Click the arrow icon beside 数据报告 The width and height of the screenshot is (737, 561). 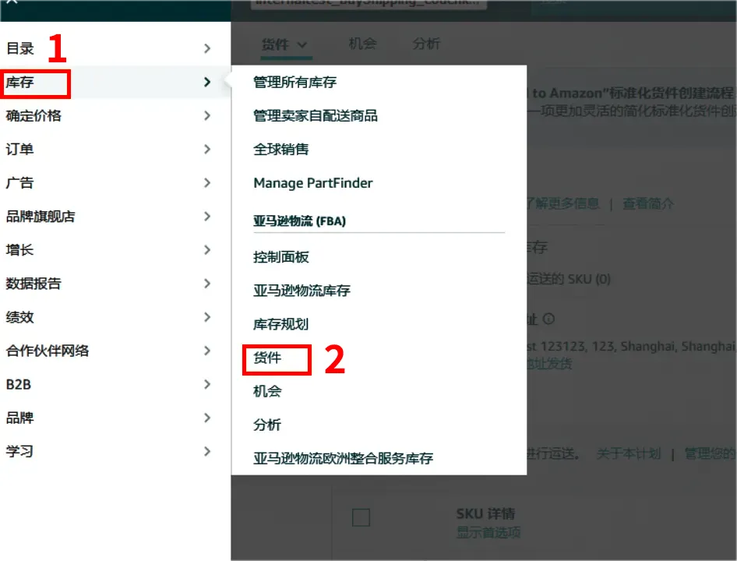pyautogui.click(x=206, y=284)
